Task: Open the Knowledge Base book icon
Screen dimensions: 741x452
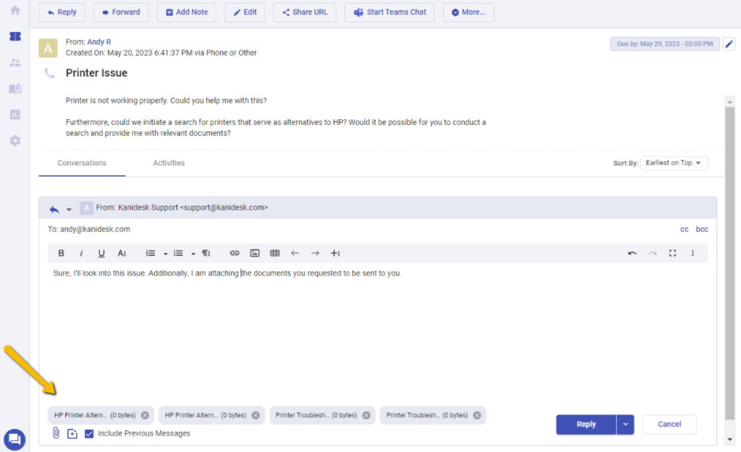Action: pyautogui.click(x=15, y=88)
